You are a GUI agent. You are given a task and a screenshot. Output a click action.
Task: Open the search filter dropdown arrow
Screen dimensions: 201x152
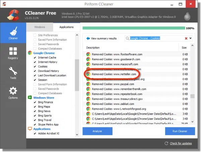pyautogui.click(x=191, y=38)
